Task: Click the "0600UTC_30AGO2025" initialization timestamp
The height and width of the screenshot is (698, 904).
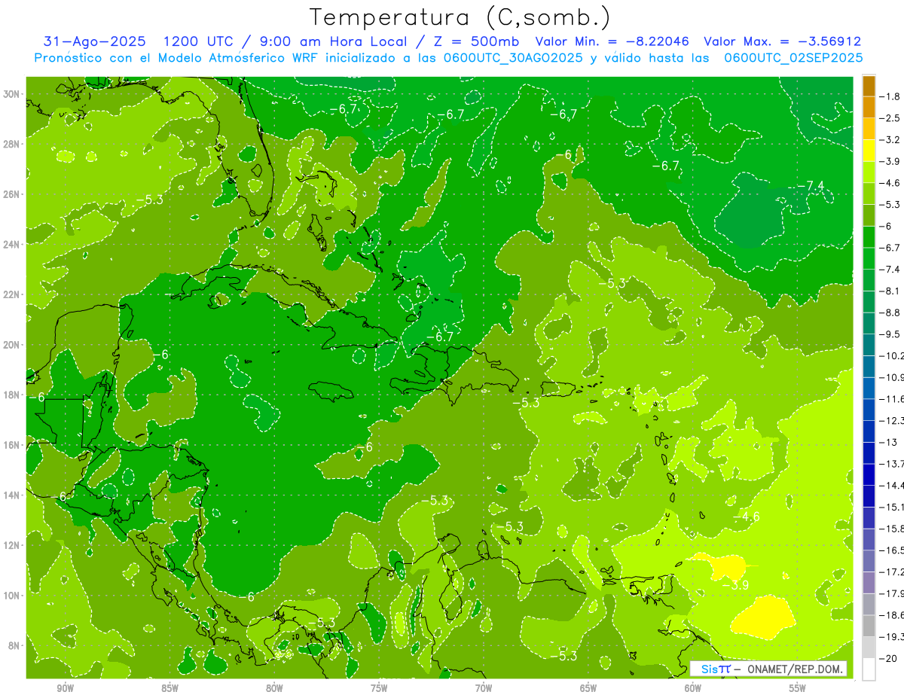Action: (x=512, y=57)
